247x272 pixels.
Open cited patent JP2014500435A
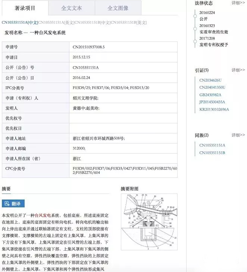(212, 102)
